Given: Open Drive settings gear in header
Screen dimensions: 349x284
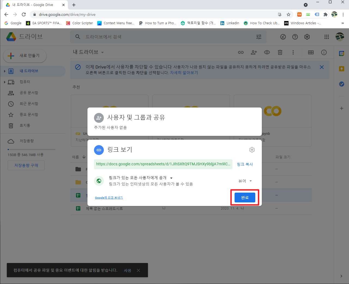Looking at the screenshot, I should (x=307, y=37).
